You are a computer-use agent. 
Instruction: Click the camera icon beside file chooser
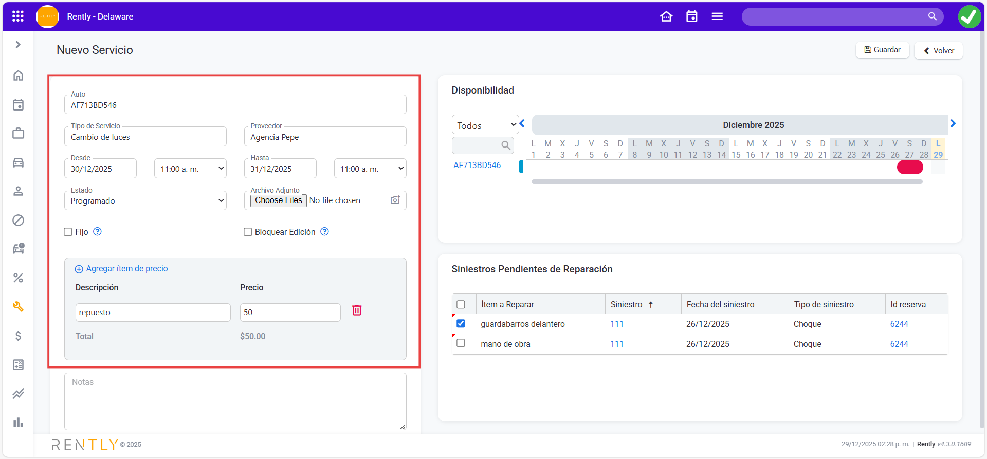point(395,200)
